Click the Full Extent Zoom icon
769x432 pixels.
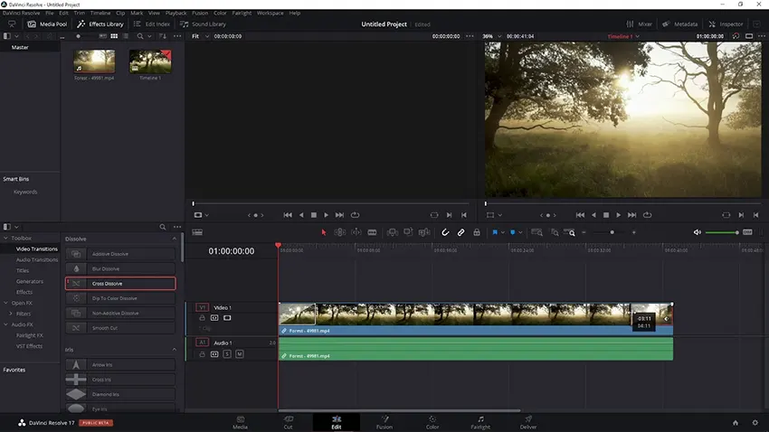pyautogui.click(x=537, y=232)
